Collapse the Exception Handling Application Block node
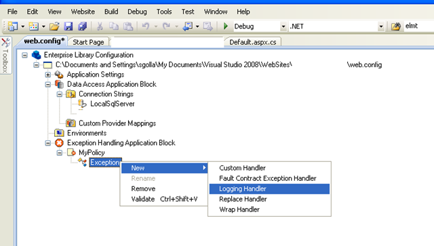The width and height of the screenshot is (434, 246). pos(48,143)
